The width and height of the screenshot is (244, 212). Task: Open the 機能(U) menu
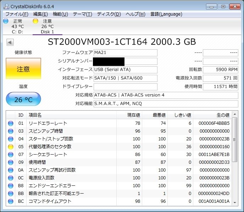click(60, 14)
